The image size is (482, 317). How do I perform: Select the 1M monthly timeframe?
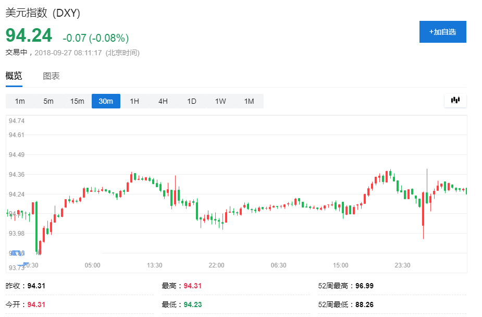pyautogui.click(x=249, y=101)
